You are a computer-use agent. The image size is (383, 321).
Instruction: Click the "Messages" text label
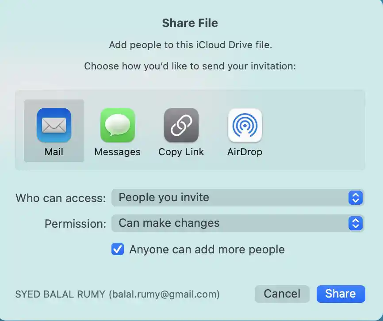[x=118, y=152]
